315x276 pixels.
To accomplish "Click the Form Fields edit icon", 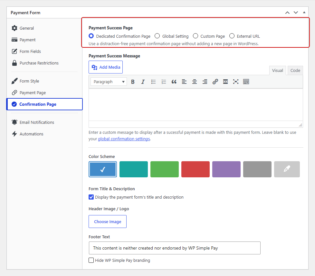I will [14, 51].
